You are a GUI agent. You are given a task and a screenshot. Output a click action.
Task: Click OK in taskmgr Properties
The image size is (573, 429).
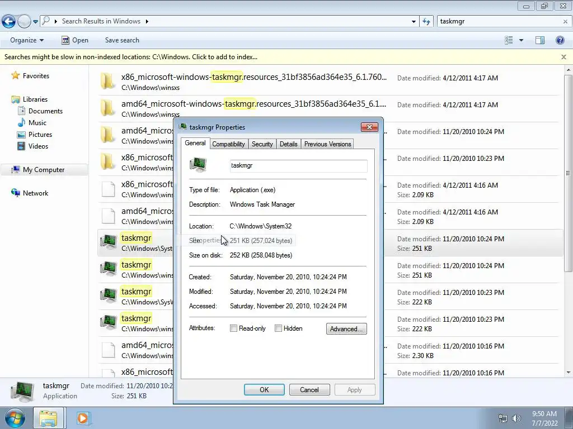pos(264,389)
